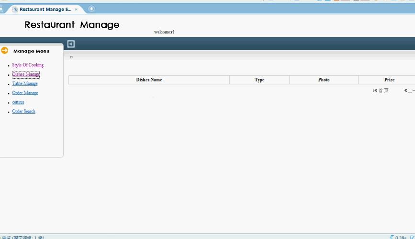The height and width of the screenshot is (239, 415).
Task: Jump to first page with 首页 button
Action: (x=381, y=91)
